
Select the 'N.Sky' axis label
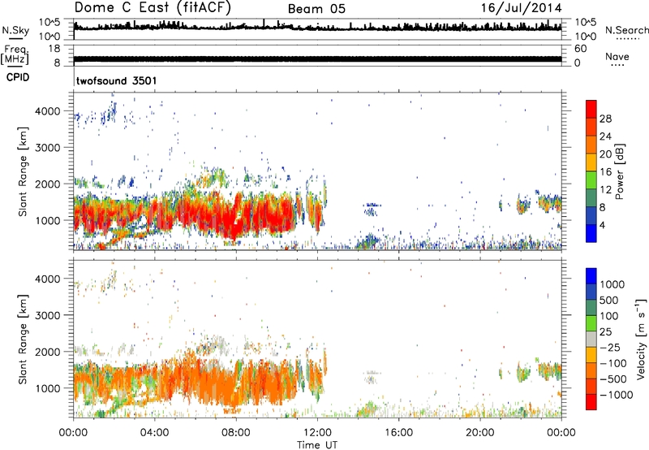(x=15, y=30)
